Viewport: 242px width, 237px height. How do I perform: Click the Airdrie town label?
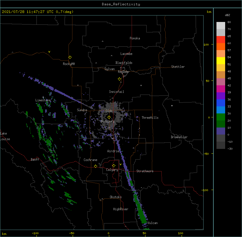tap(113, 151)
